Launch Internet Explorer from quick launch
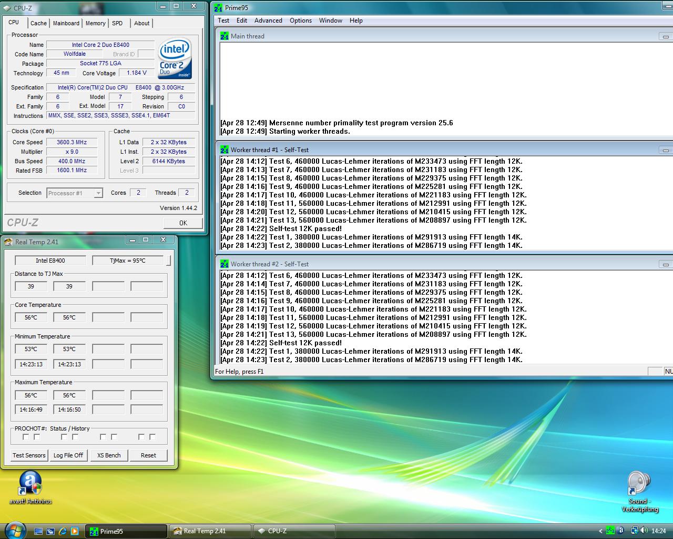This screenshot has width=673, height=539. point(63,531)
